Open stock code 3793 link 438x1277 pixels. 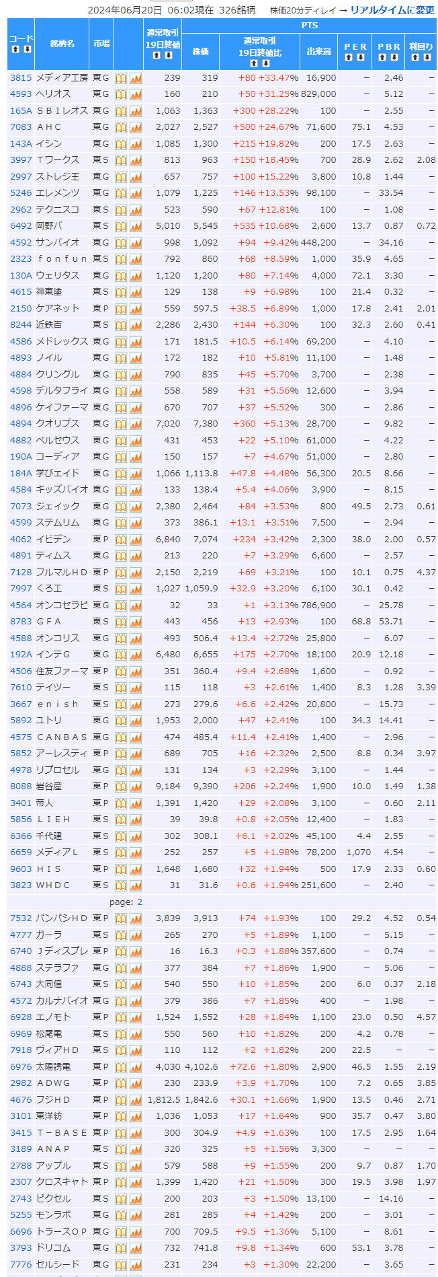point(21,1248)
